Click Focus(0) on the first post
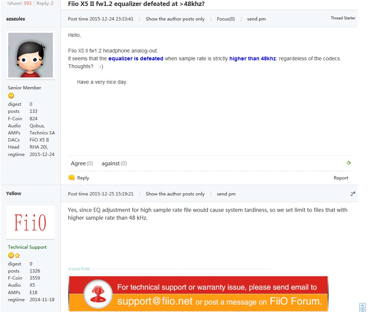 point(226,19)
